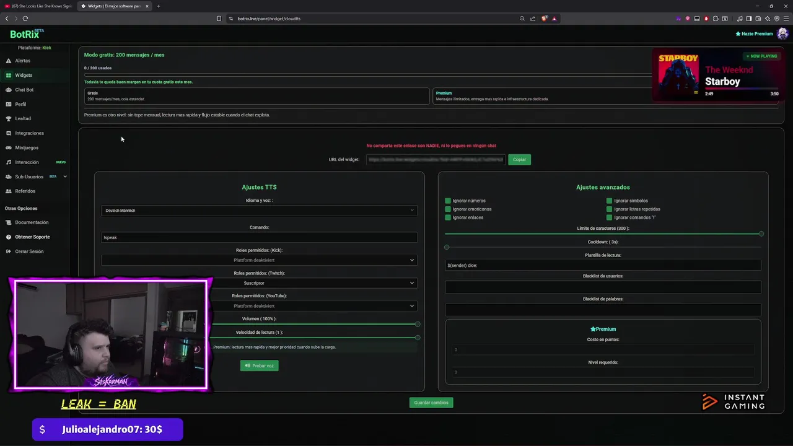Open Integraciones in the sidebar
The height and width of the screenshot is (446, 793).
29,133
